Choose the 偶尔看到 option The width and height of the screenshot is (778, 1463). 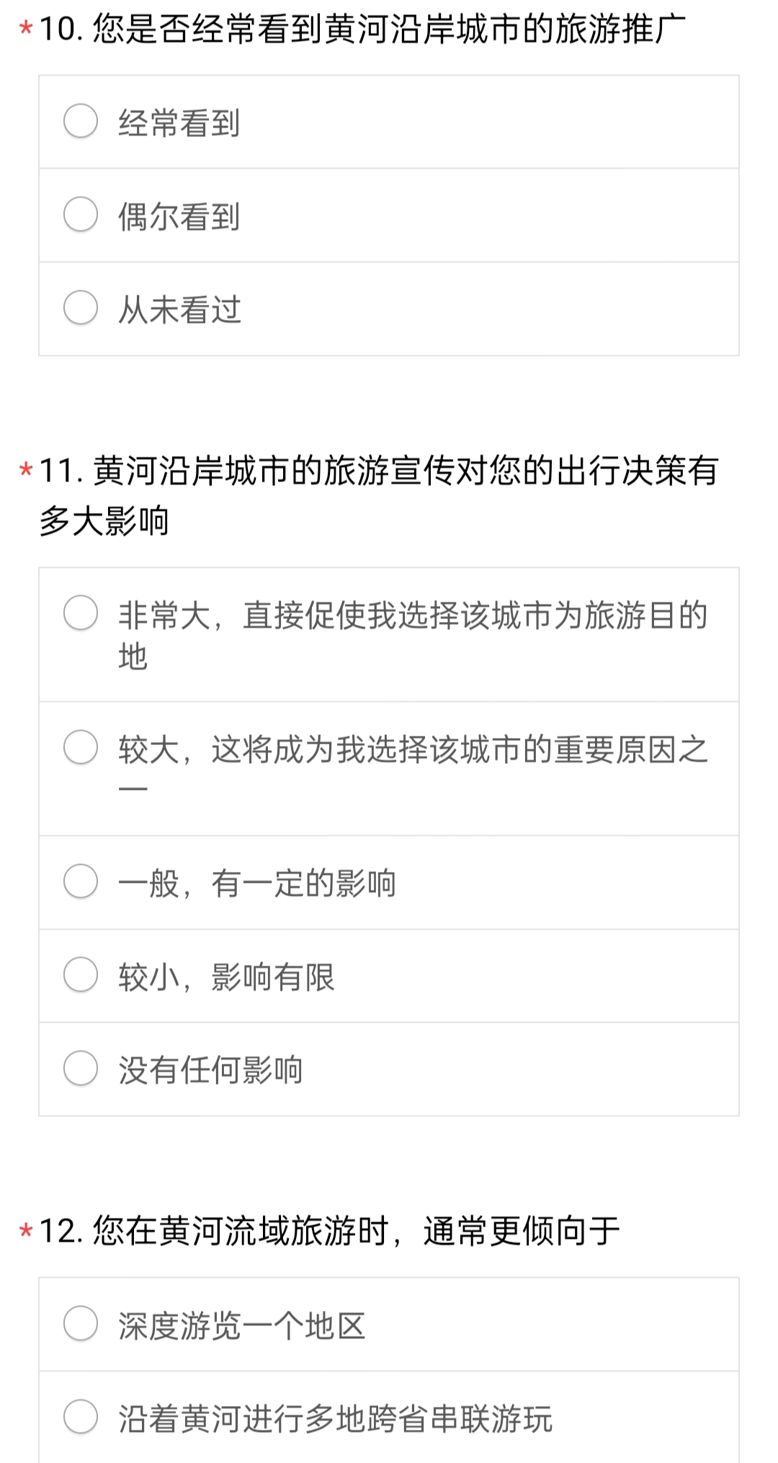point(81,215)
